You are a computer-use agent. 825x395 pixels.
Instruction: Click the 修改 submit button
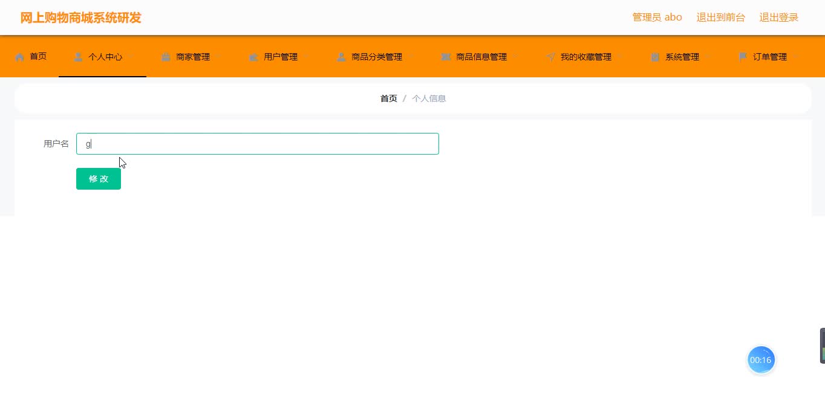click(99, 179)
